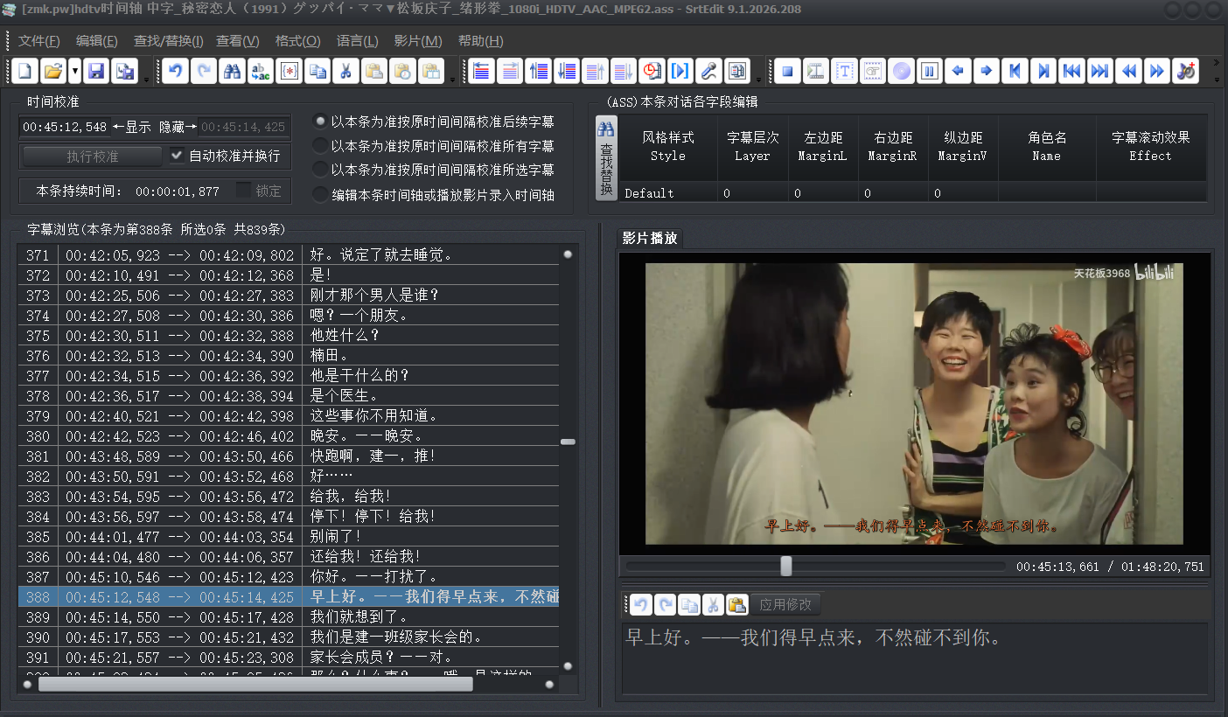1228x717 pixels.
Task: Open the 帮助(H) menu
Action: tap(481, 41)
